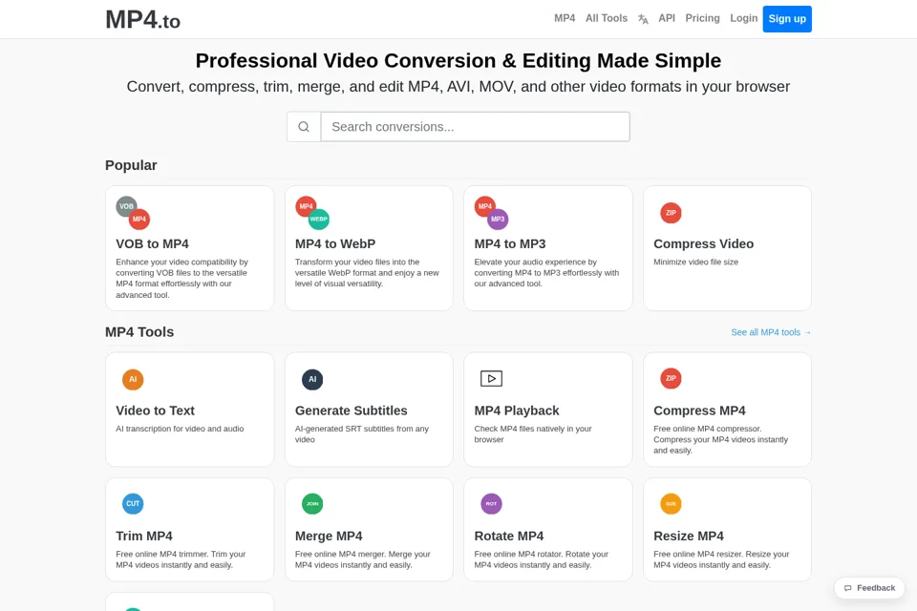Click the MP4 to WebP format icon
Screen dimensions: 917x611
point(312,213)
